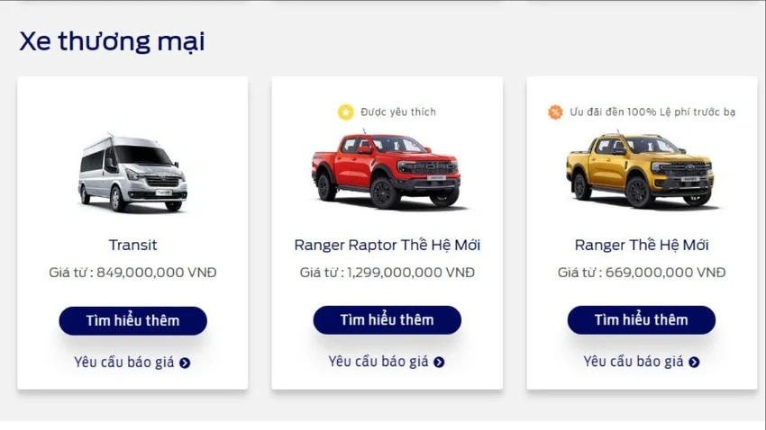This screenshot has width=766, height=430.
Task: Open Tìm hiểu thêm for Transit
Action: [132, 321]
